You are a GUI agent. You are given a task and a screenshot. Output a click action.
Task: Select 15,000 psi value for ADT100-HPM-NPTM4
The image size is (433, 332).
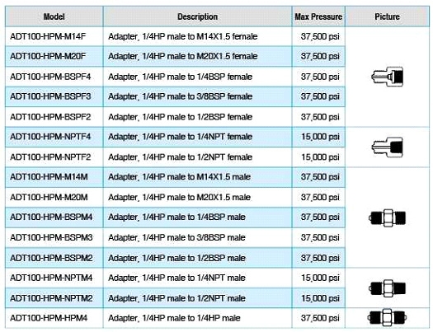pos(320,278)
